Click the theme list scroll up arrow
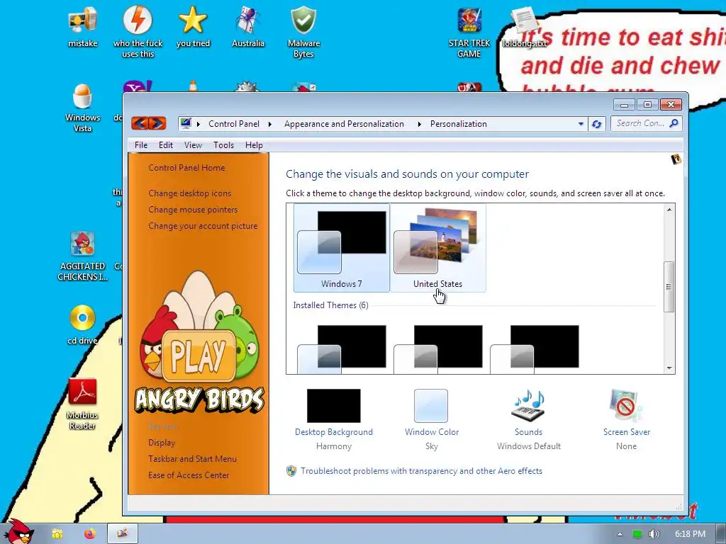This screenshot has width=726, height=544. (x=669, y=210)
